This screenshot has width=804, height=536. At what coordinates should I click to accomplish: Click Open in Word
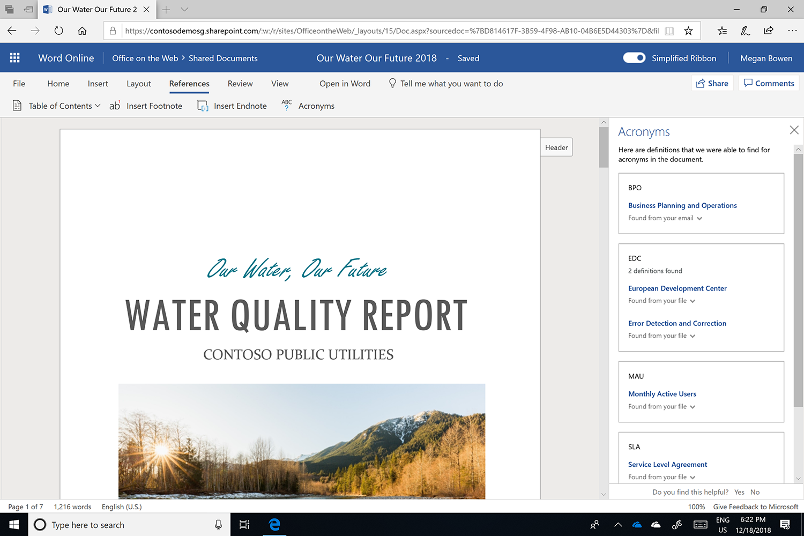tap(345, 83)
